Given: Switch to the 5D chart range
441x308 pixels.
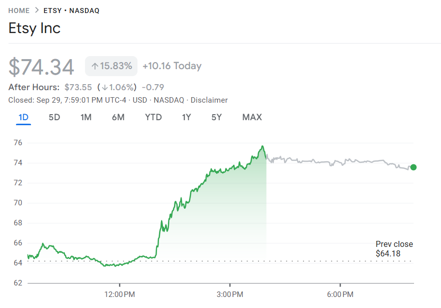Looking at the screenshot, I should pyautogui.click(x=54, y=118).
